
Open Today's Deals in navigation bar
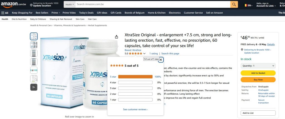click(86, 13)
